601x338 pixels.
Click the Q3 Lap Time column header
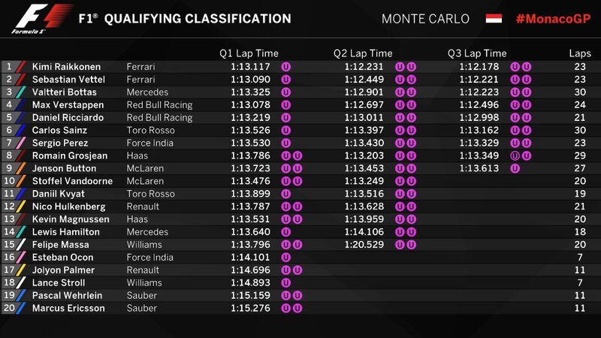coord(477,53)
